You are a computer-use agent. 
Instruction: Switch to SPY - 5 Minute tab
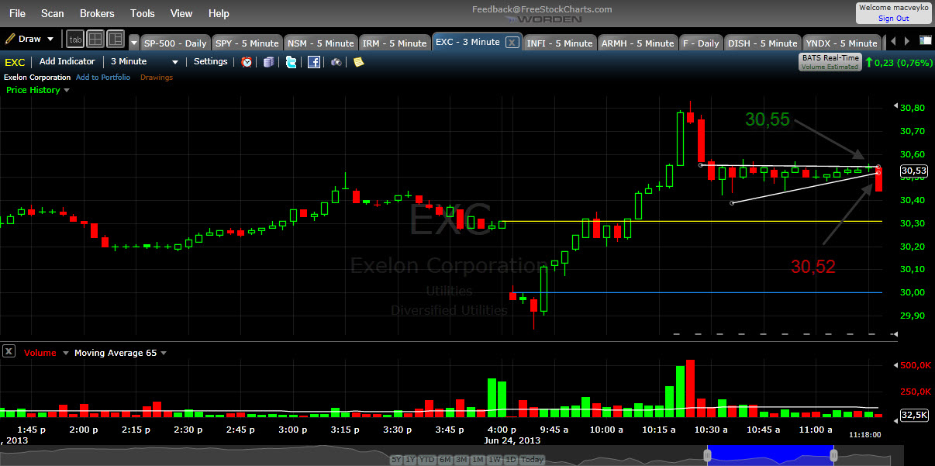tap(246, 43)
